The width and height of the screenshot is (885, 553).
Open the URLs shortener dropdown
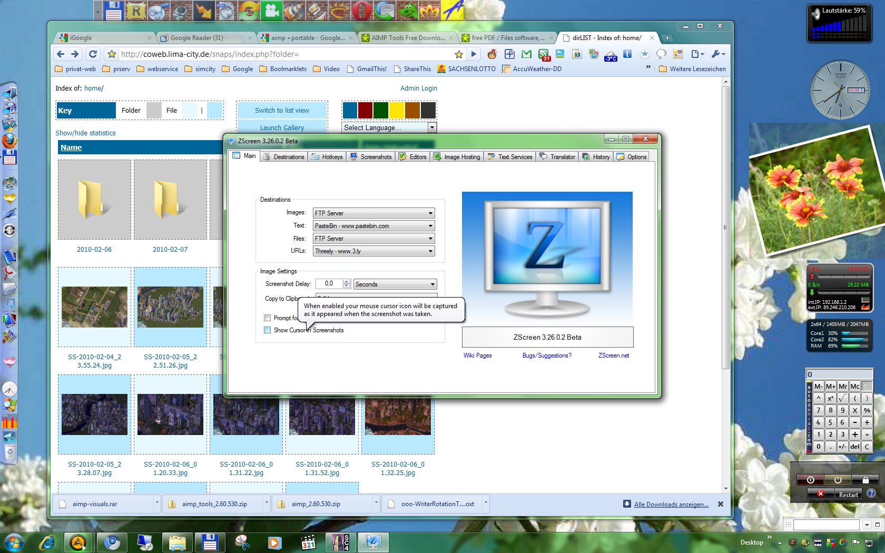[x=430, y=251]
